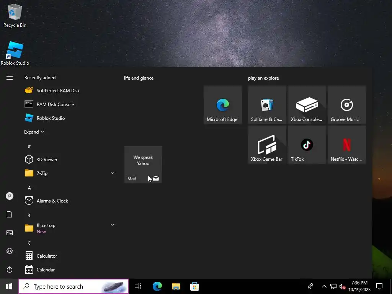Click the # letter header in app list

click(x=29, y=146)
